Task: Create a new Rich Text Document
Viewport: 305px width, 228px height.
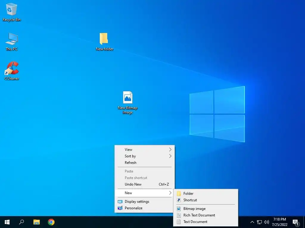Action: click(206, 215)
